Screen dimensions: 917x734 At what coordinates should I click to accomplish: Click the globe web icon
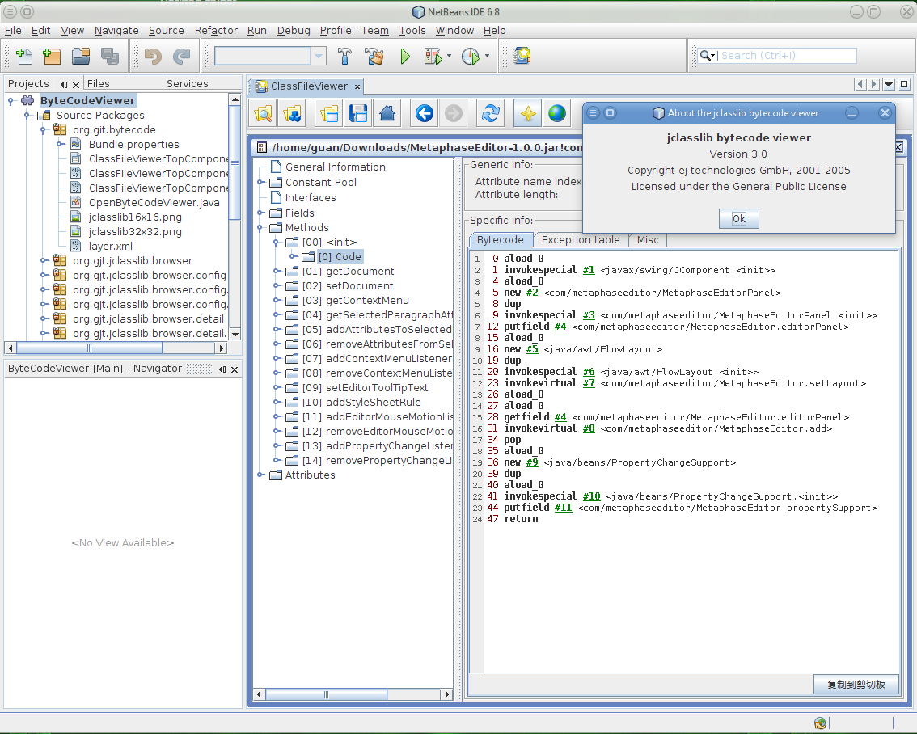556,113
